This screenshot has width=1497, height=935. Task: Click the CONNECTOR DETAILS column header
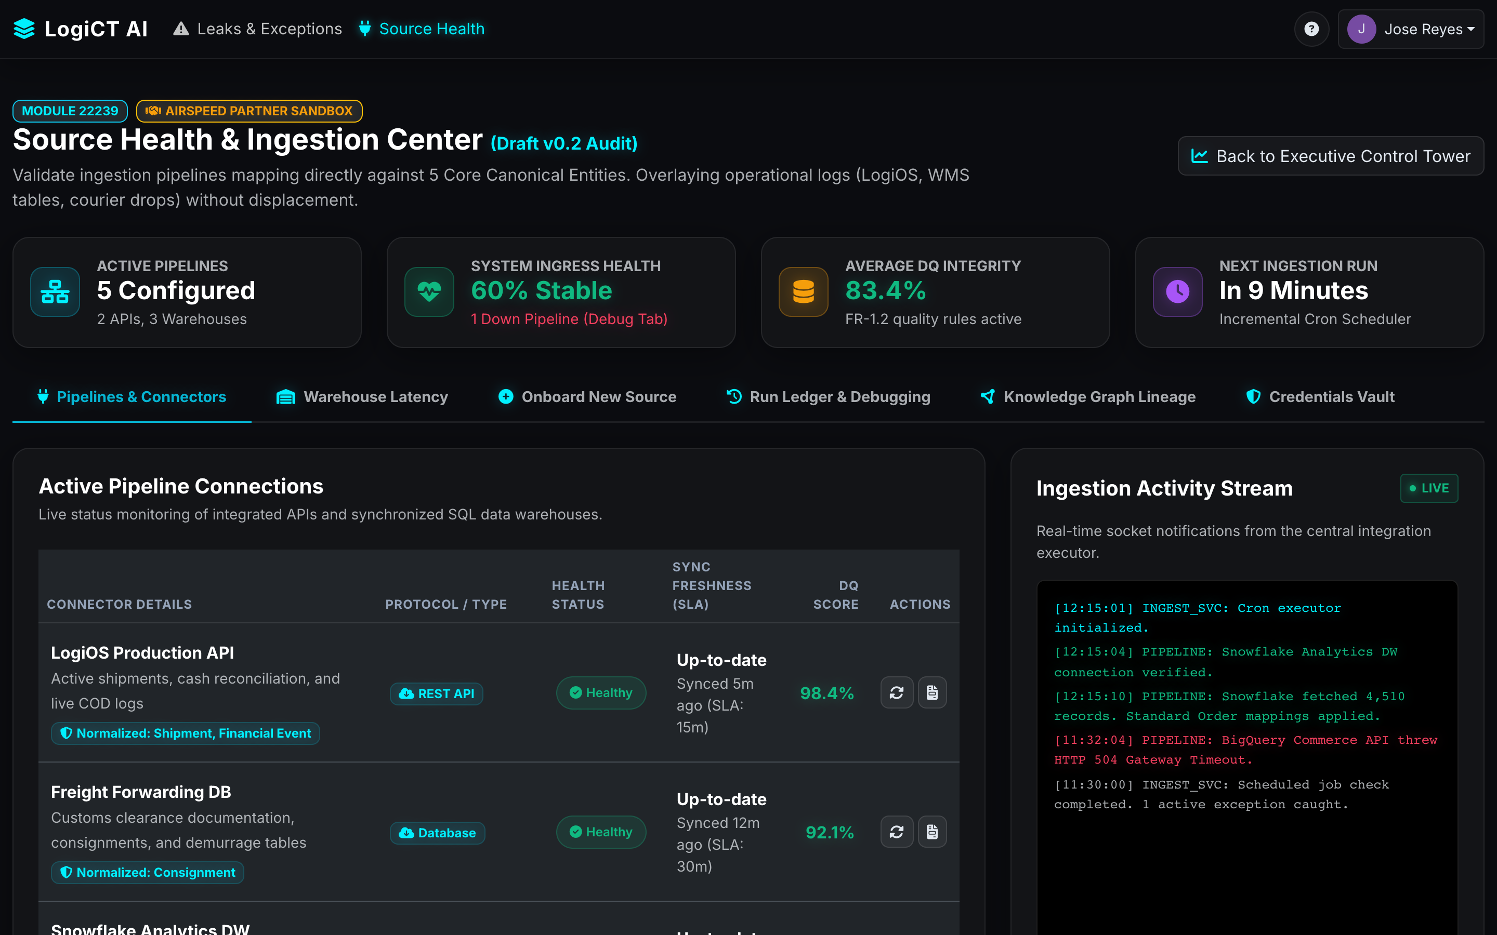[120, 604]
